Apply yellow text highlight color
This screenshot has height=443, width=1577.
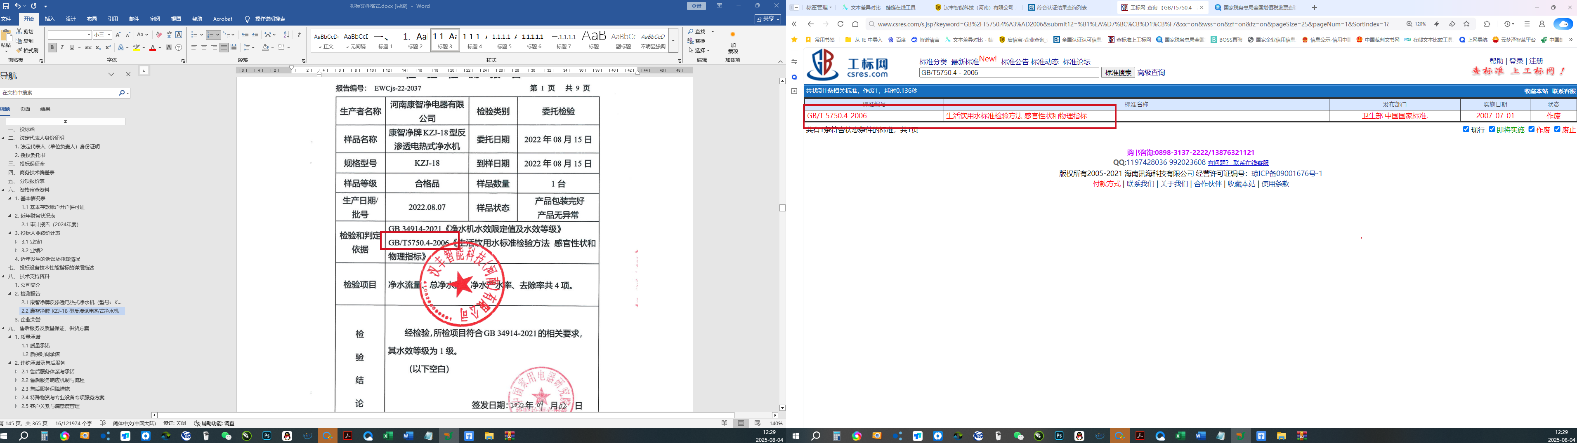coord(137,48)
